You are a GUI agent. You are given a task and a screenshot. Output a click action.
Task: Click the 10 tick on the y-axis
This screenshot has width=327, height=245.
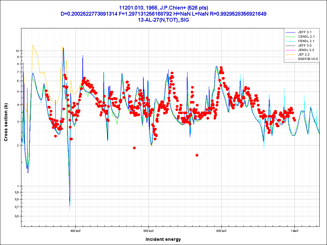[x=17, y=51]
